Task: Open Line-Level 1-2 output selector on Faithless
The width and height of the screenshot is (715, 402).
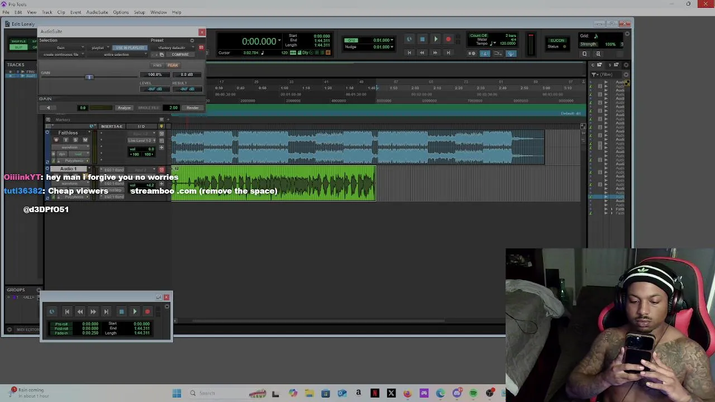Action: click(x=142, y=141)
